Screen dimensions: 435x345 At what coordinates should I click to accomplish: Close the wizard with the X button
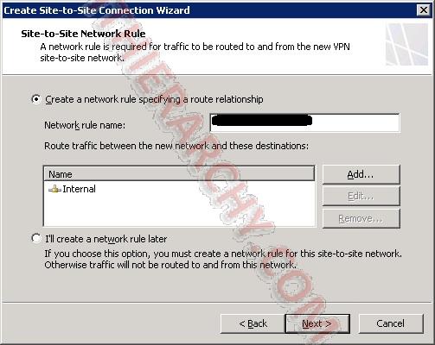(424, 10)
